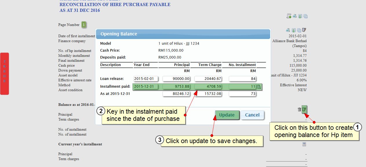Edit the Installment paid principal 9753.88 field

[x=176, y=87]
